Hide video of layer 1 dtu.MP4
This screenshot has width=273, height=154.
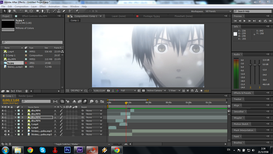point(2,111)
